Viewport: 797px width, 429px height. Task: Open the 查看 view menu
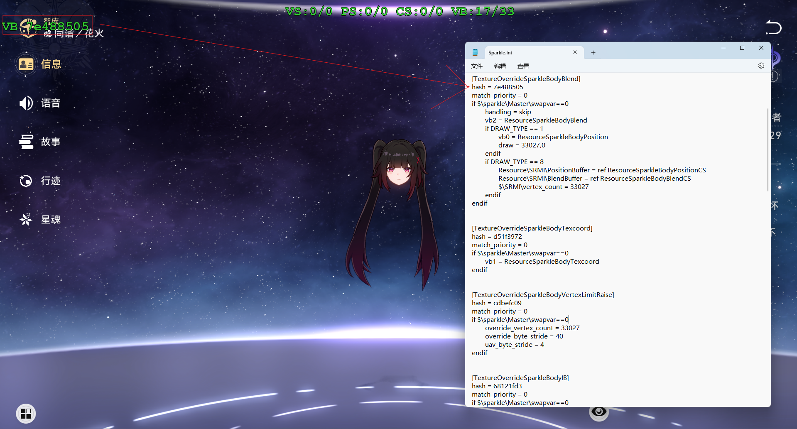click(x=523, y=66)
